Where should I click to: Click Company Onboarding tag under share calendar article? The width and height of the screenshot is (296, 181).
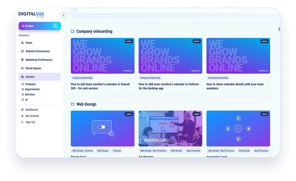click(218, 78)
